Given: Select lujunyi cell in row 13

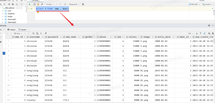Looking at the screenshot, I should coord(35,100).
